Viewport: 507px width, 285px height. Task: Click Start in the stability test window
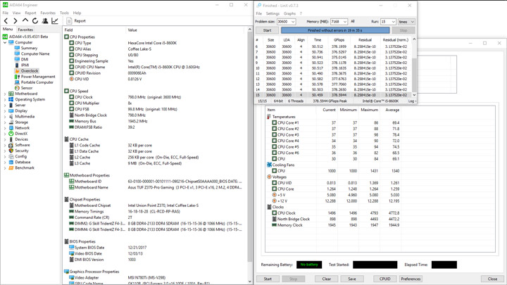268,279
